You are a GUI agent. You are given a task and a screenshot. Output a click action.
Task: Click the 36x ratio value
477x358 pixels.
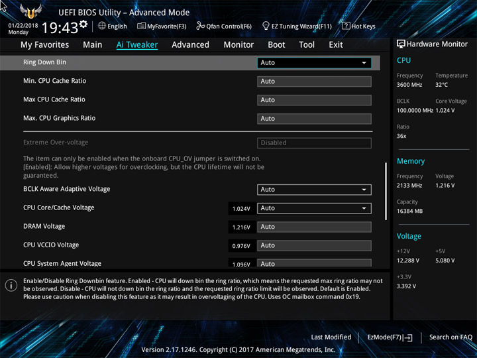(x=401, y=136)
